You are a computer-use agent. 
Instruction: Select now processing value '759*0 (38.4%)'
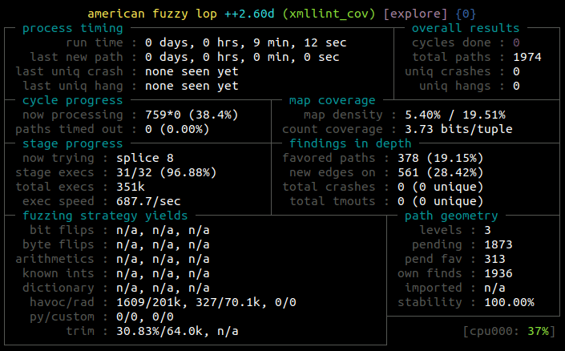coord(192,115)
